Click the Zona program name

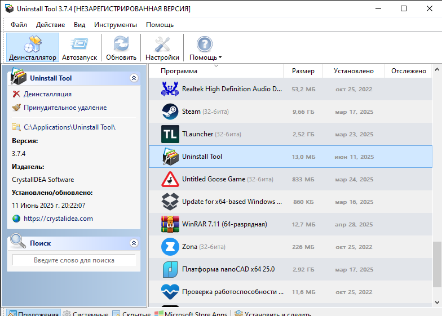coord(189,247)
